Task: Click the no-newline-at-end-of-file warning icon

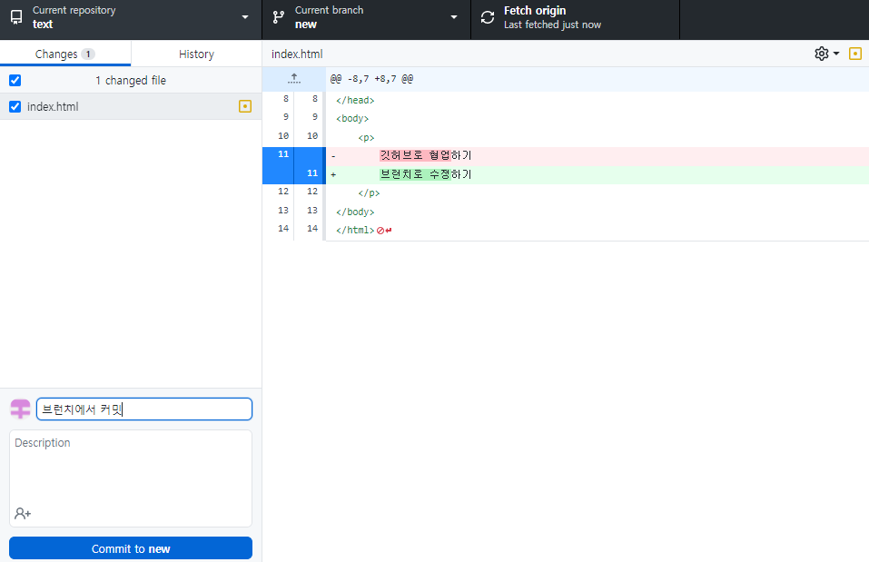Action: pos(384,231)
